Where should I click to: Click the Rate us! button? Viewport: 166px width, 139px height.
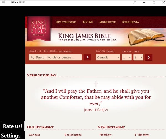[12, 126]
